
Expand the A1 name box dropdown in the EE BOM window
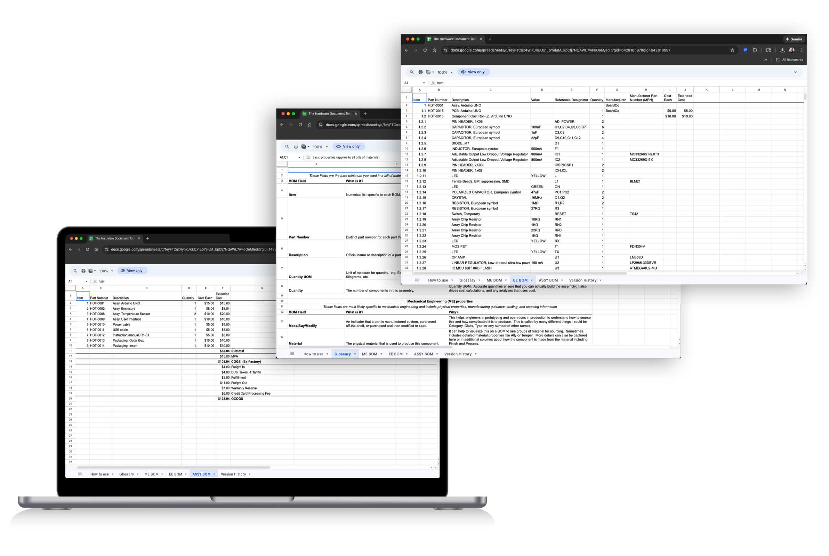pos(424,83)
